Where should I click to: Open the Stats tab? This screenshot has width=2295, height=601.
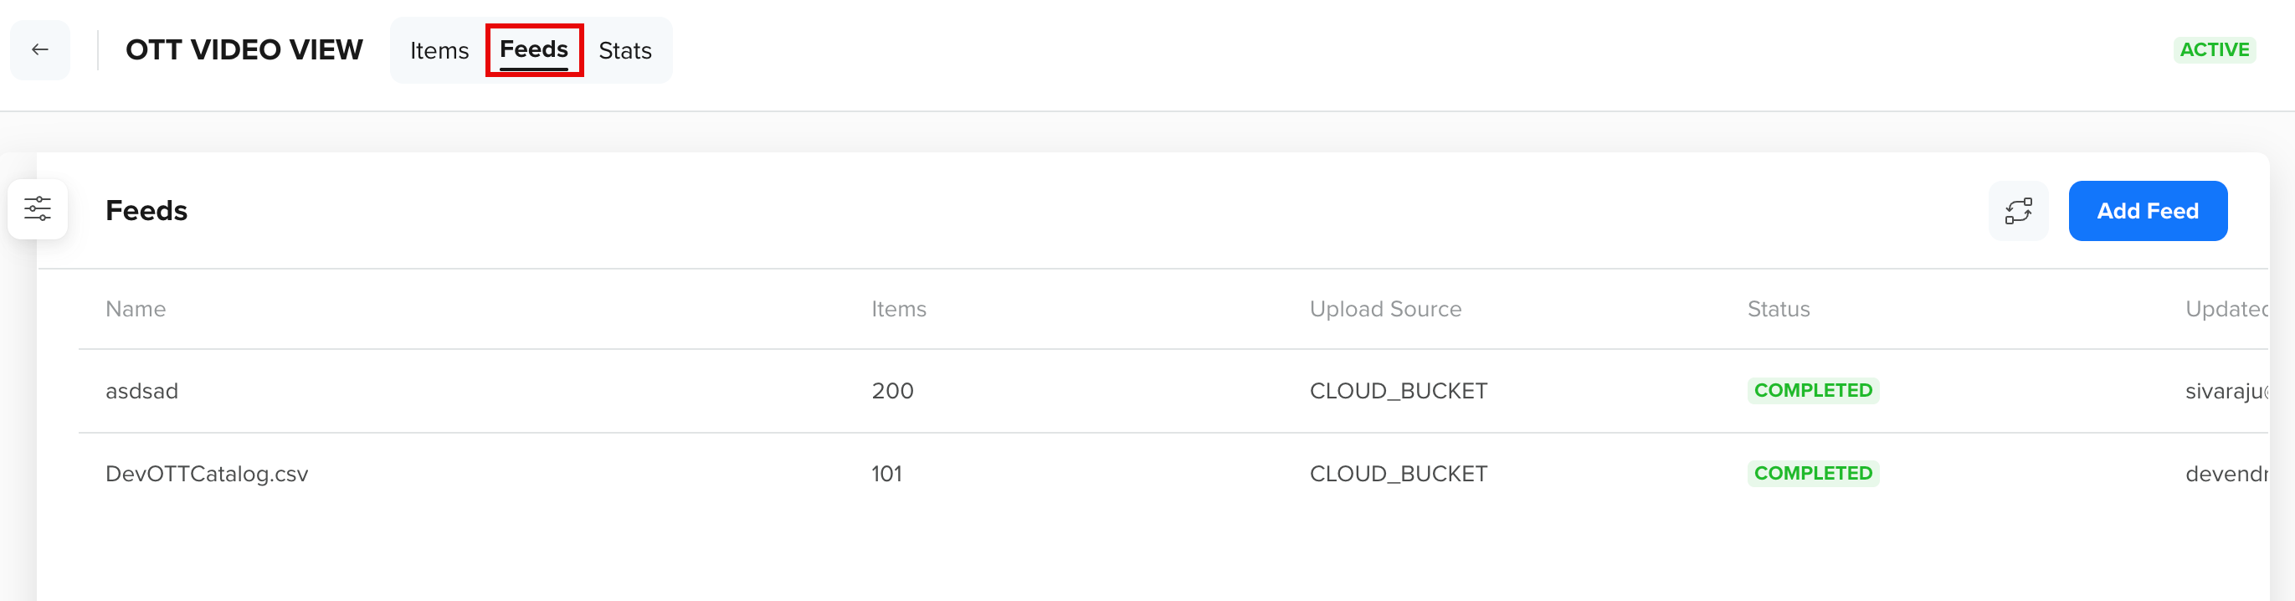pyautogui.click(x=624, y=51)
